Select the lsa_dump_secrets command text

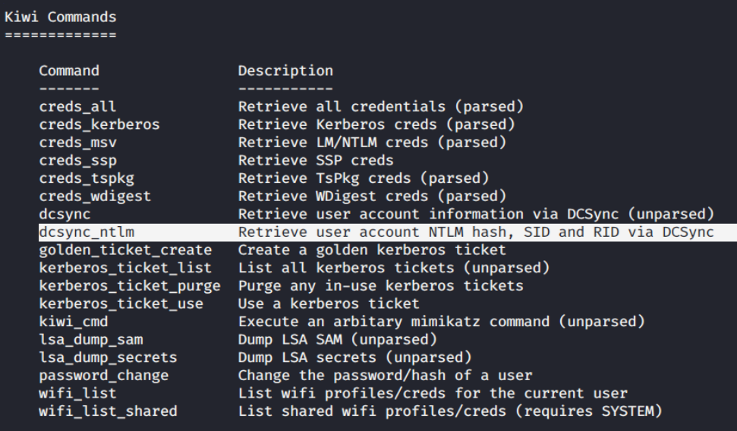click(108, 357)
